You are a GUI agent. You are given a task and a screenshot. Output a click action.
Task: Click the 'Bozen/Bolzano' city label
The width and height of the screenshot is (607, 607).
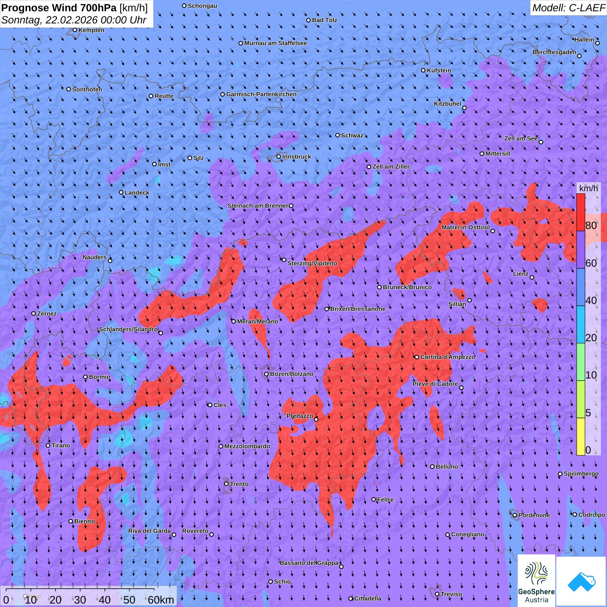point(291,374)
